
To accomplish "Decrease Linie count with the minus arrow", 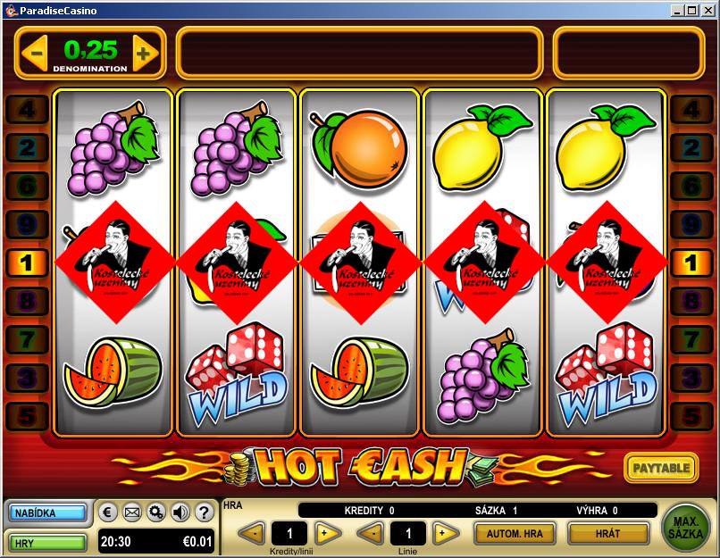I will (370, 534).
